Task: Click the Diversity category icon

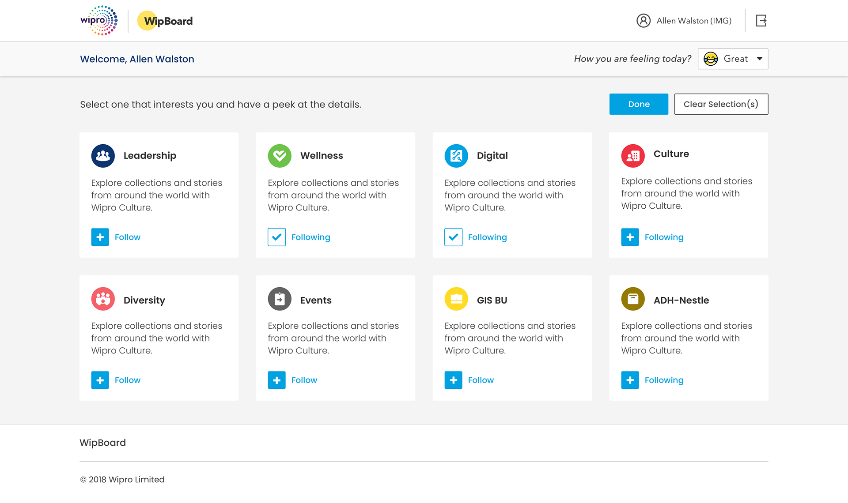Action: point(103,299)
